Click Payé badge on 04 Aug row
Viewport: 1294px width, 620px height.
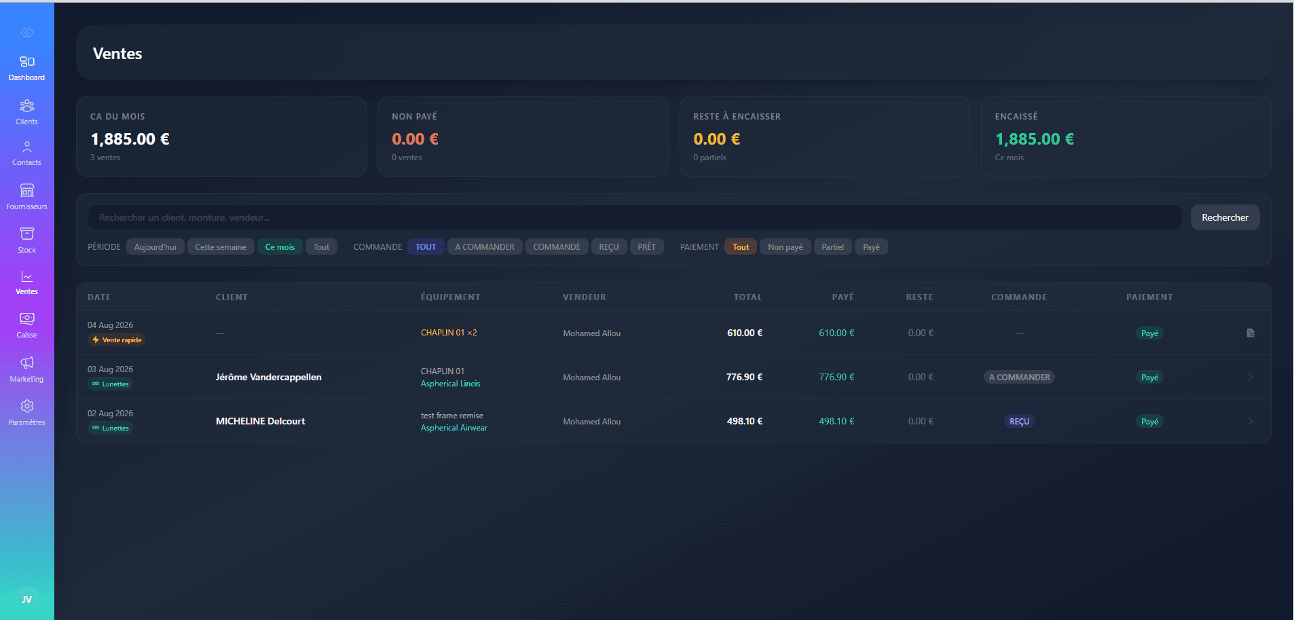click(x=1149, y=333)
